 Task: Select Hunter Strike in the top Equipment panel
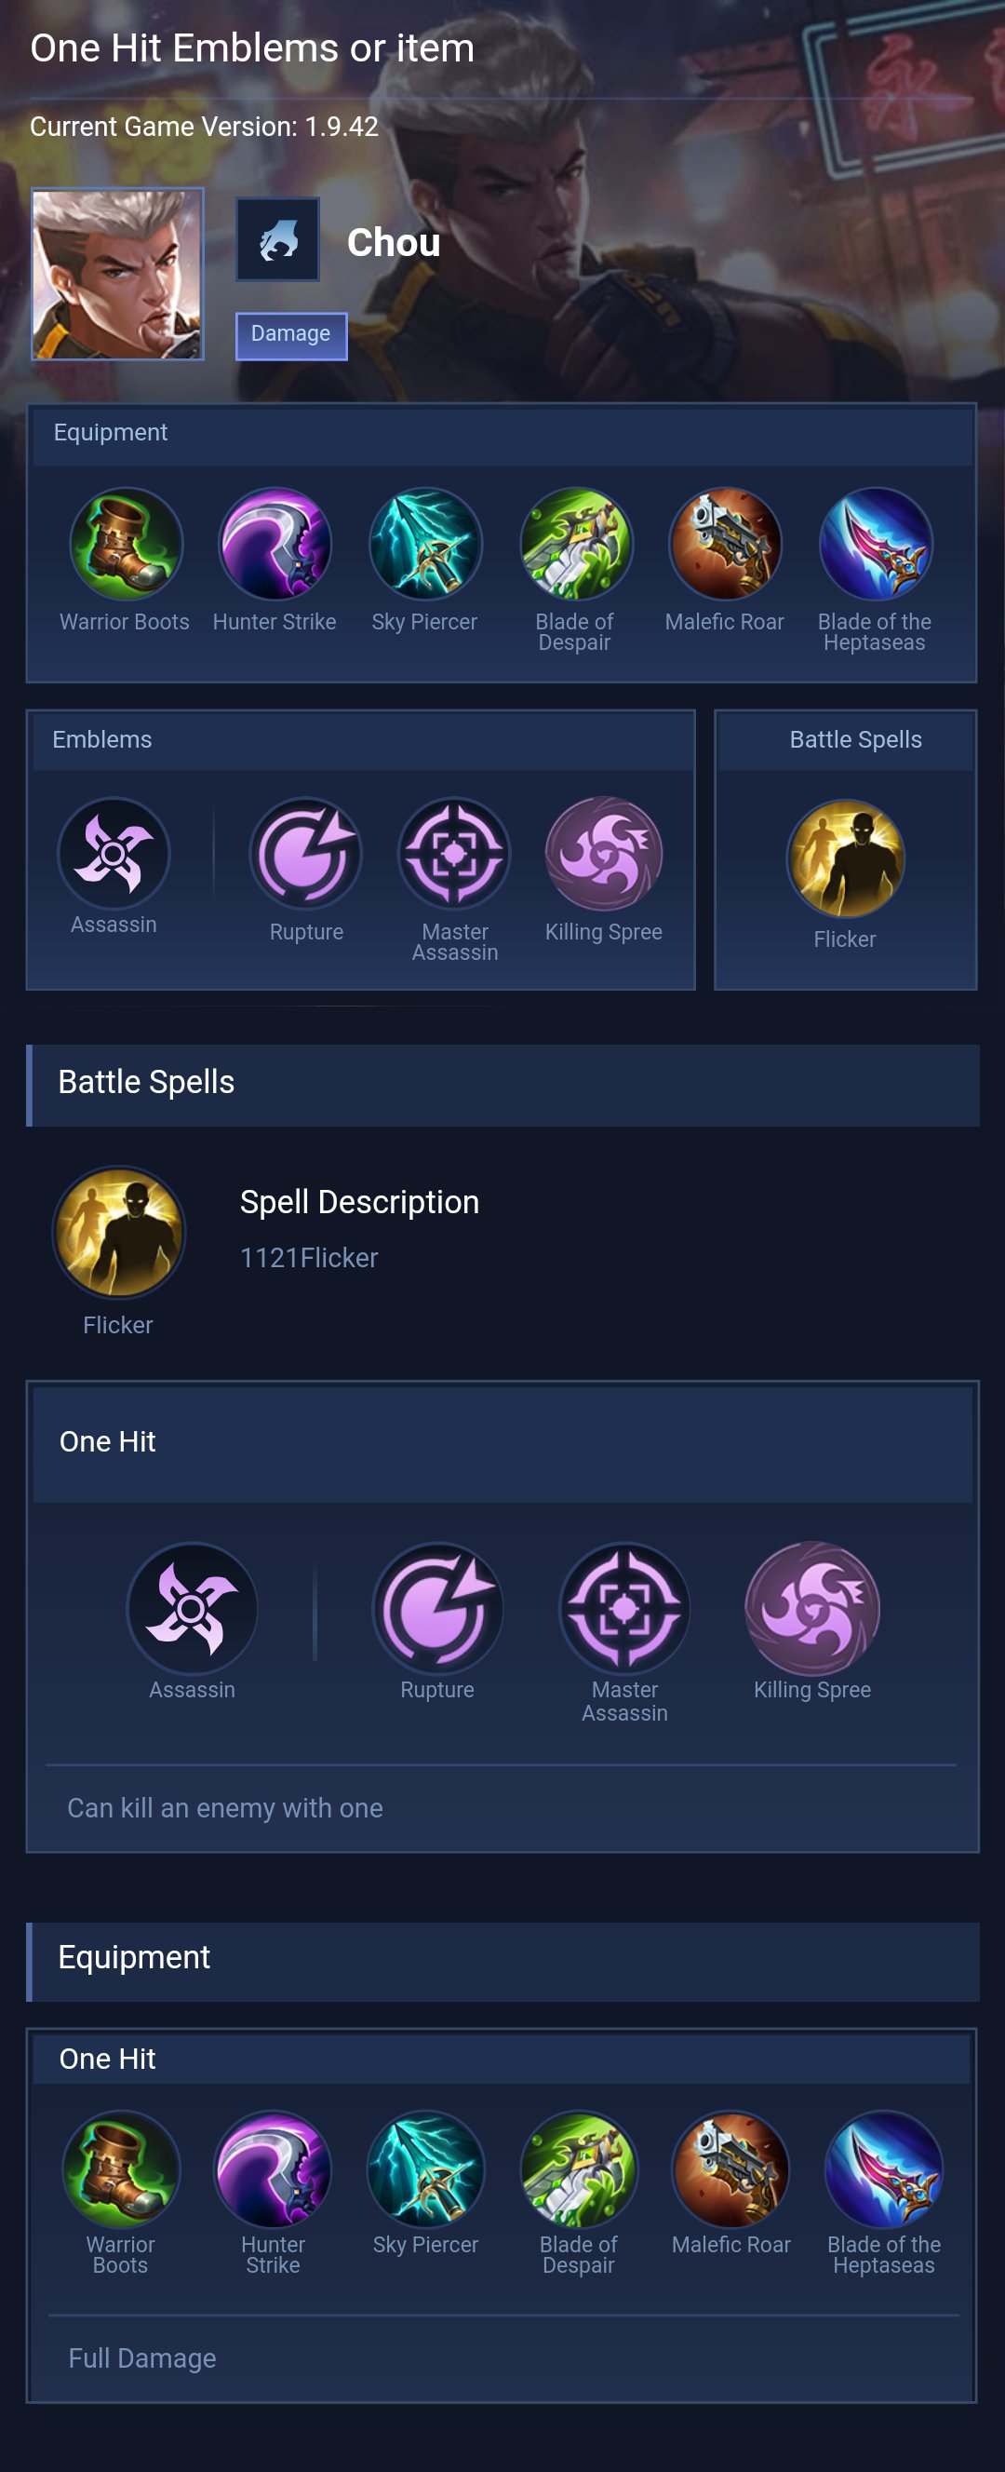coord(275,544)
